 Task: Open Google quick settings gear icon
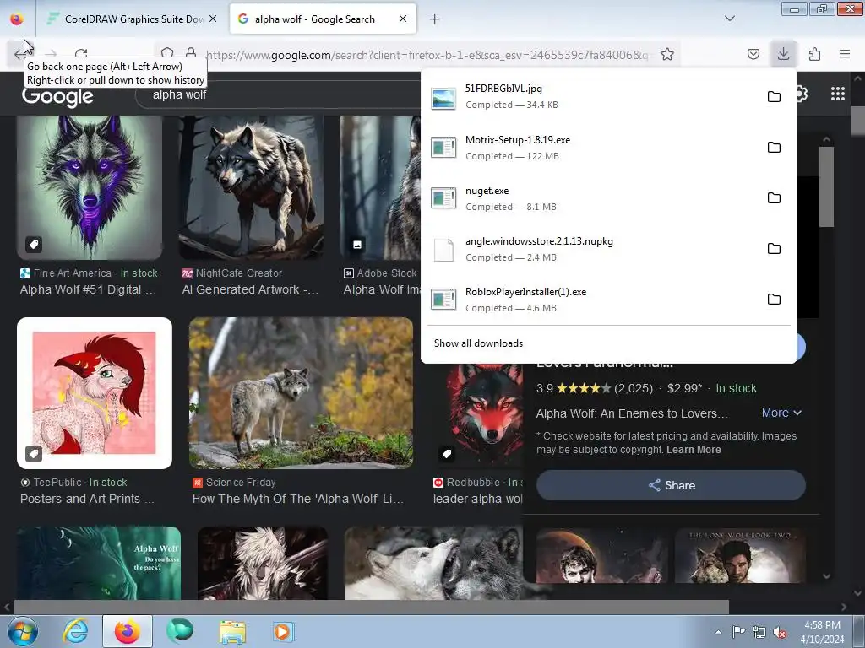(x=802, y=94)
